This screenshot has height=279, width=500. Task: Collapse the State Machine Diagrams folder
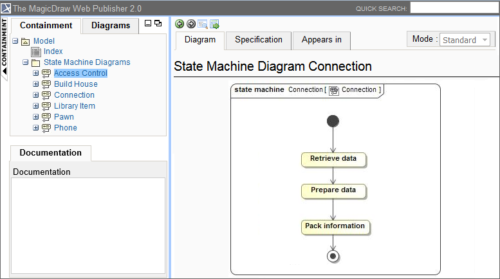pos(26,63)
